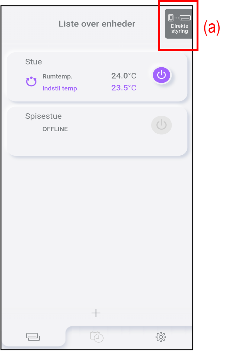Tap the 23.5°C set temperature value
Viewport: 225px width, 351px height.
[124, 88]
